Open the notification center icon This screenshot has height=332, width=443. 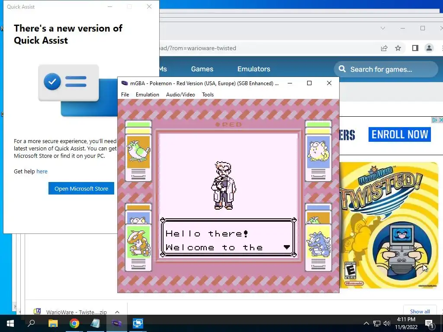click(x=429, y=323)
